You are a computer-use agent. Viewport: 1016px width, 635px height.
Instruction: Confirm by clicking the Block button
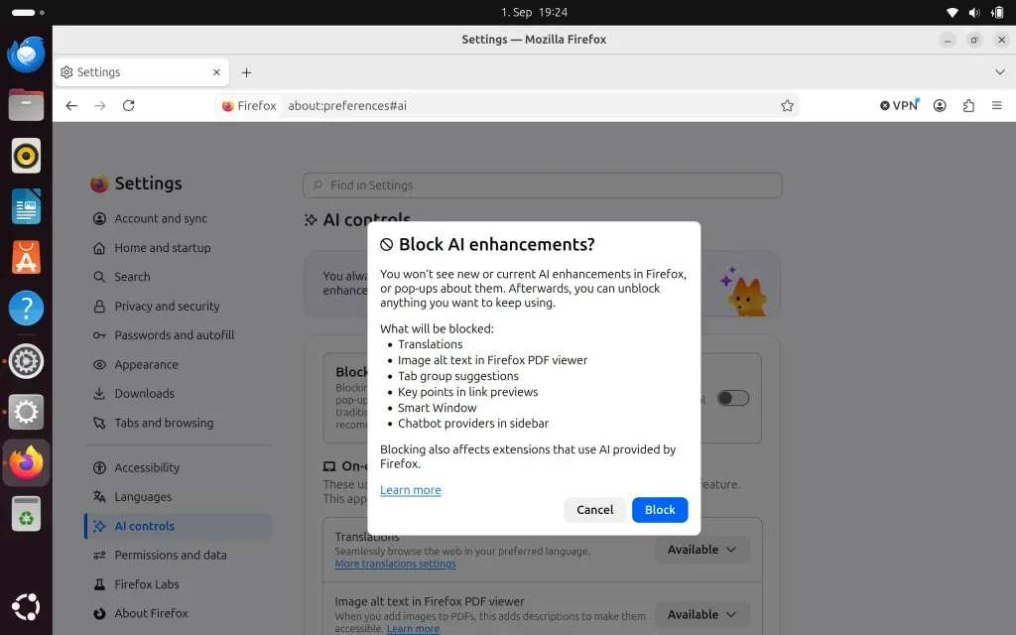tap(660, 510)
